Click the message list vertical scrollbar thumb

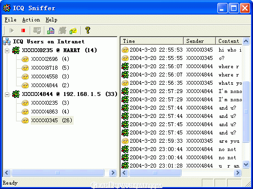246,112
